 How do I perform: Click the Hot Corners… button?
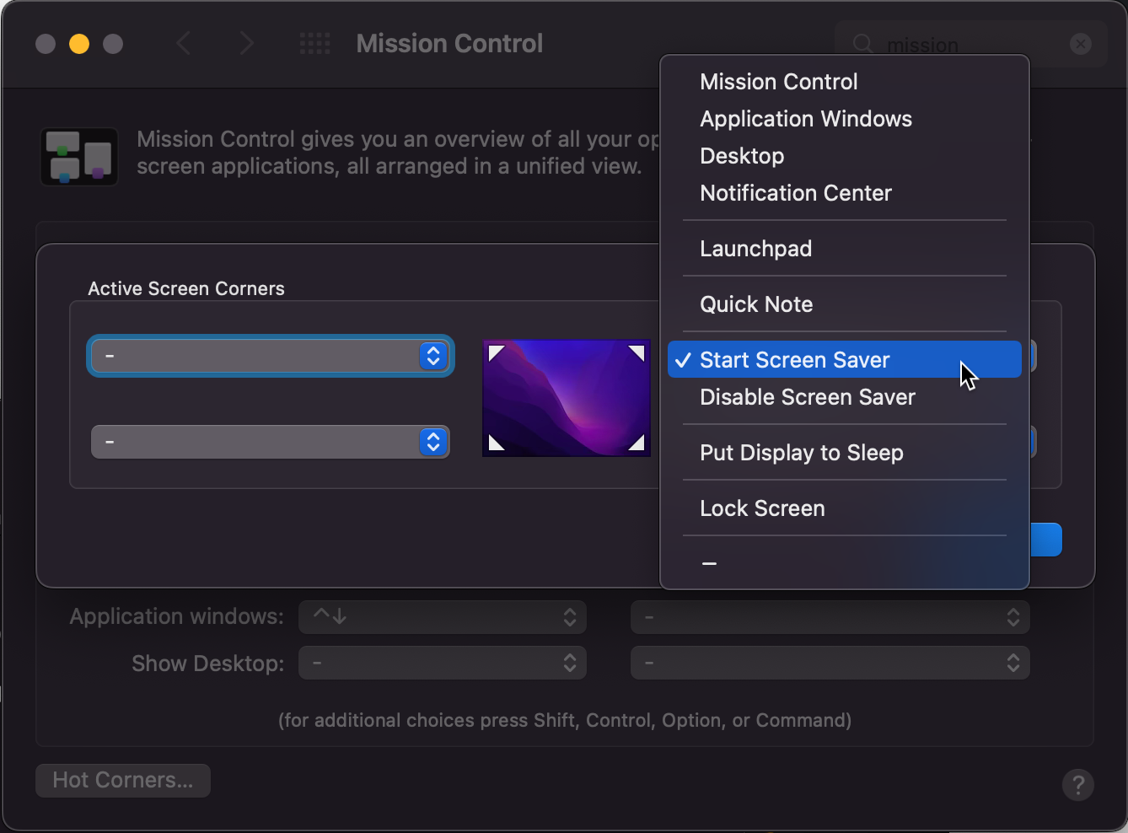point(123,780)
